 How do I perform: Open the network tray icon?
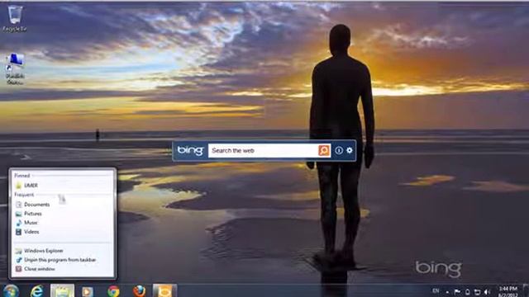[x=477, y=292]
